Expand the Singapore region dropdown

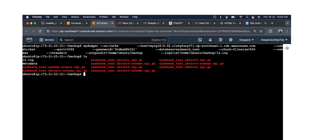click(x=246, y=40)
